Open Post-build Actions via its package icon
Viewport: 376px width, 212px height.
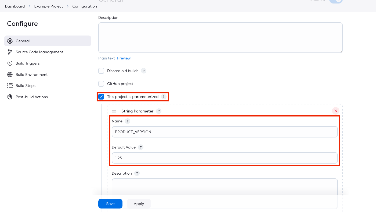[x=10, y=97]
